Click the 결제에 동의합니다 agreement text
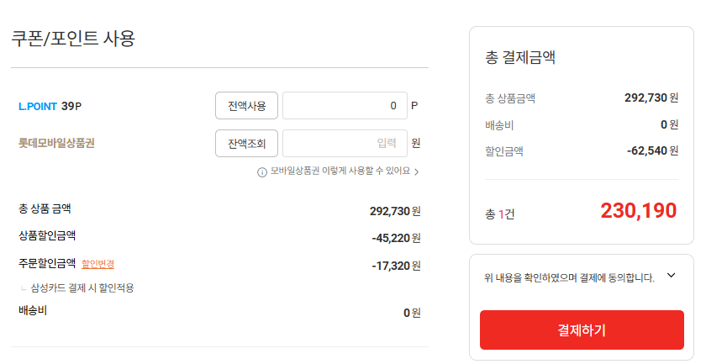Viewport: 706px width, 364px height. click(569, 277)
